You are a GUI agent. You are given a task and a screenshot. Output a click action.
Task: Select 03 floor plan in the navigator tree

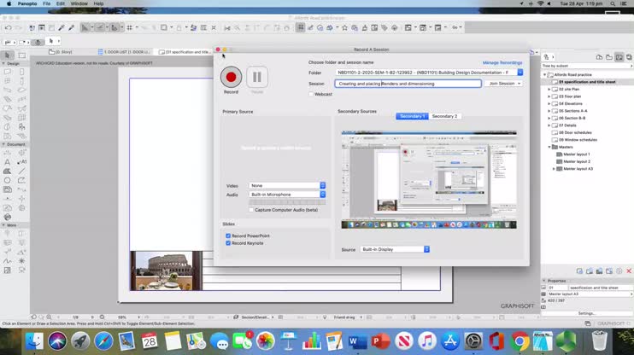(570, 96)
